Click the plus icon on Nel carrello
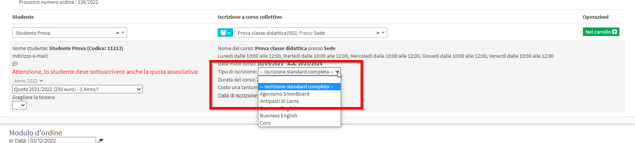635x143 pixels. tap(614, 32)
